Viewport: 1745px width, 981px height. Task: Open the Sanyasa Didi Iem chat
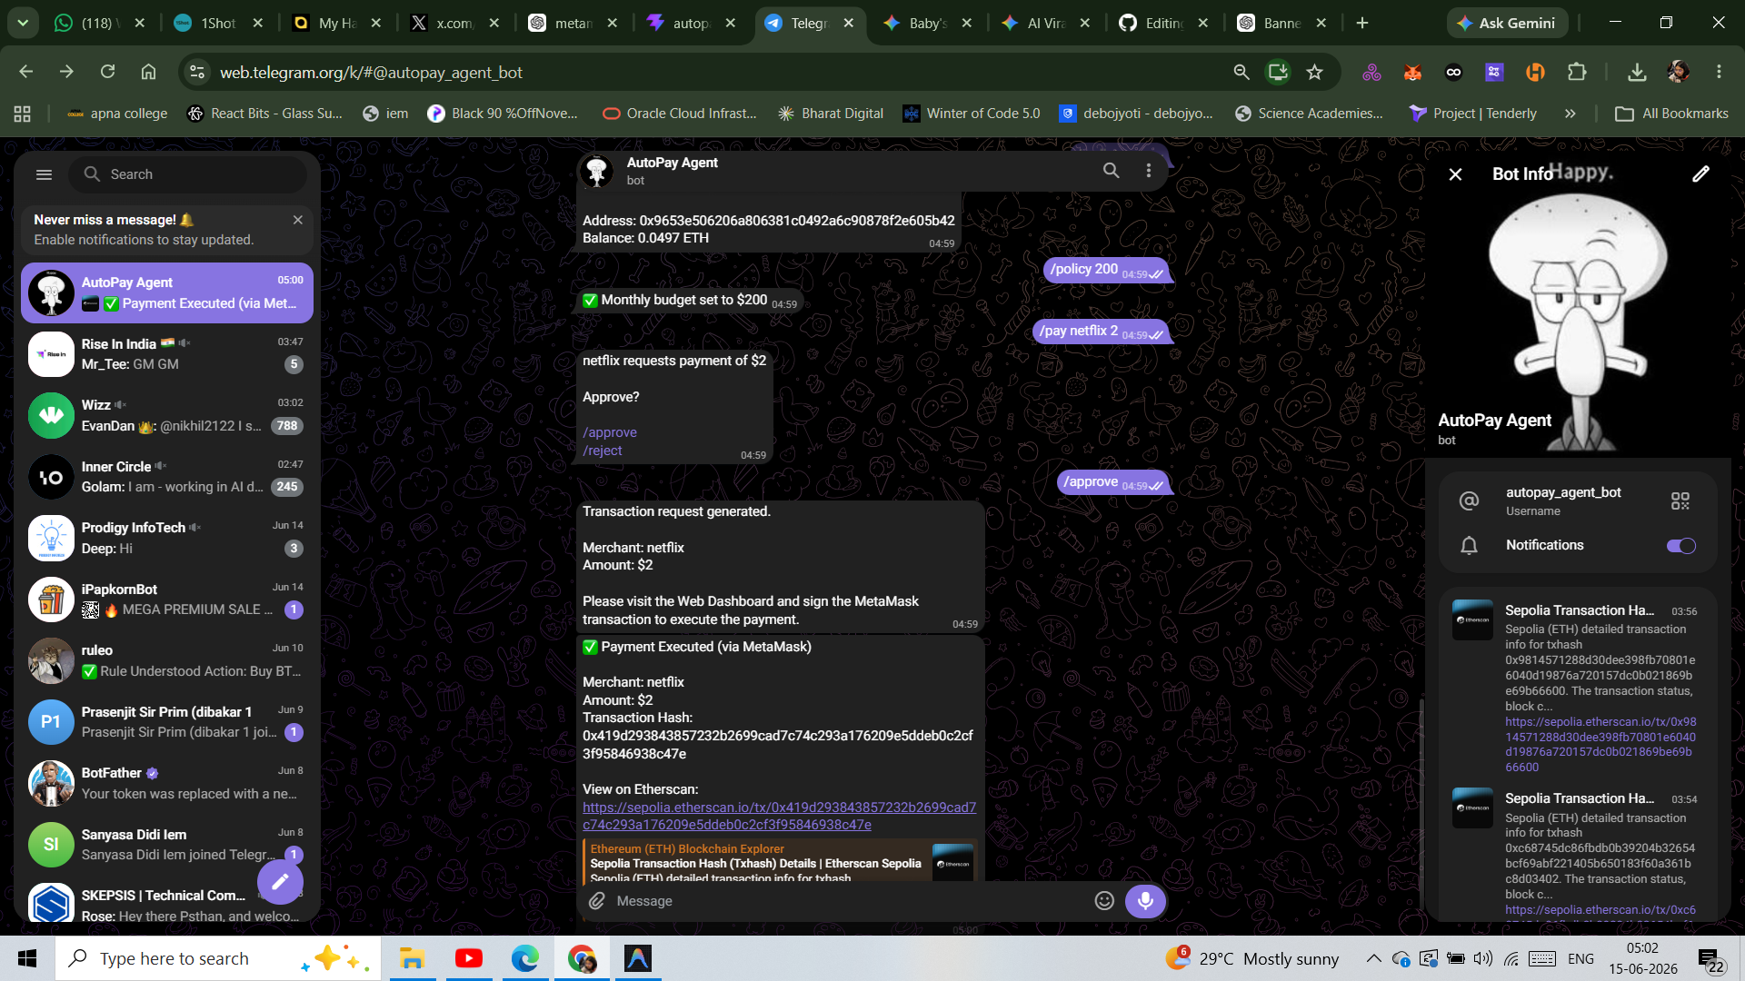167,845
